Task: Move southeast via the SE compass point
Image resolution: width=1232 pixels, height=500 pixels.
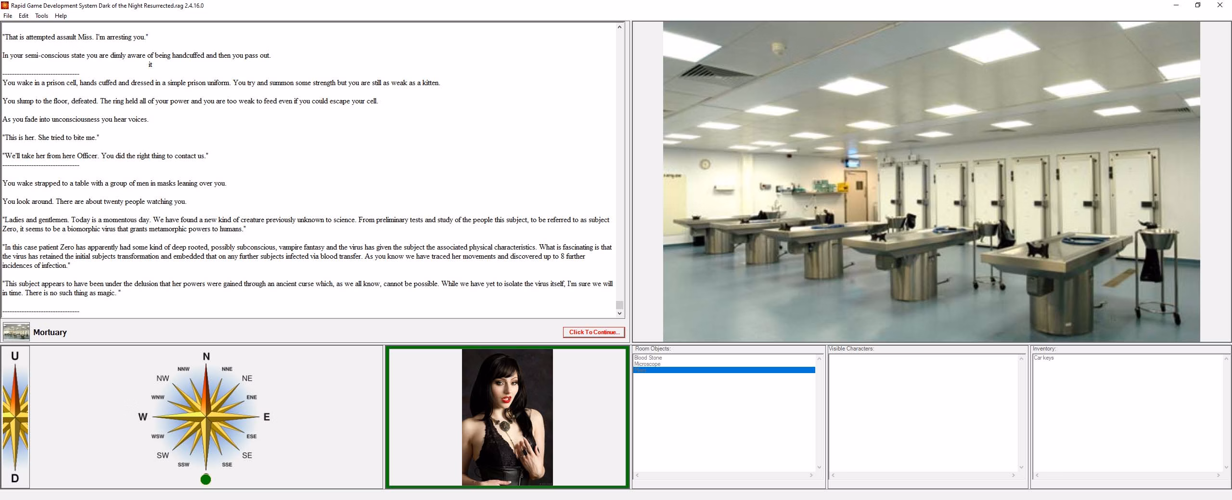Action: click(247, 455)
